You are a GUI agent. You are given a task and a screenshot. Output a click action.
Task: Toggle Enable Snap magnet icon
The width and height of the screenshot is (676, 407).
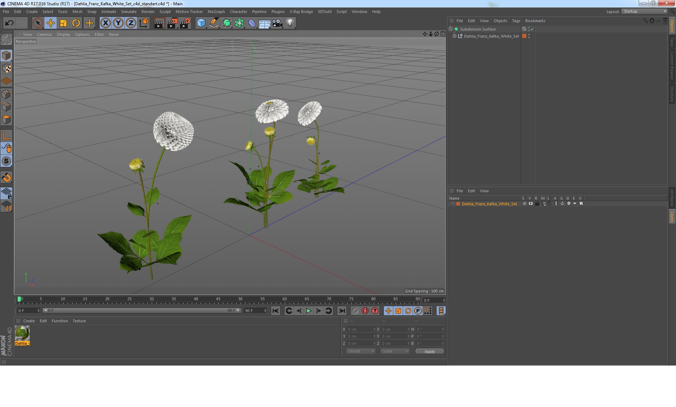[6, 177]
